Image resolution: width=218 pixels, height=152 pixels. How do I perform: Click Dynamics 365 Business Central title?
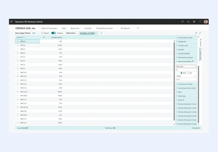pos(29,22)
